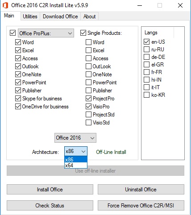Expand the Office ProPlus edition dropdown
191x215 pixels.
(46, 33)
